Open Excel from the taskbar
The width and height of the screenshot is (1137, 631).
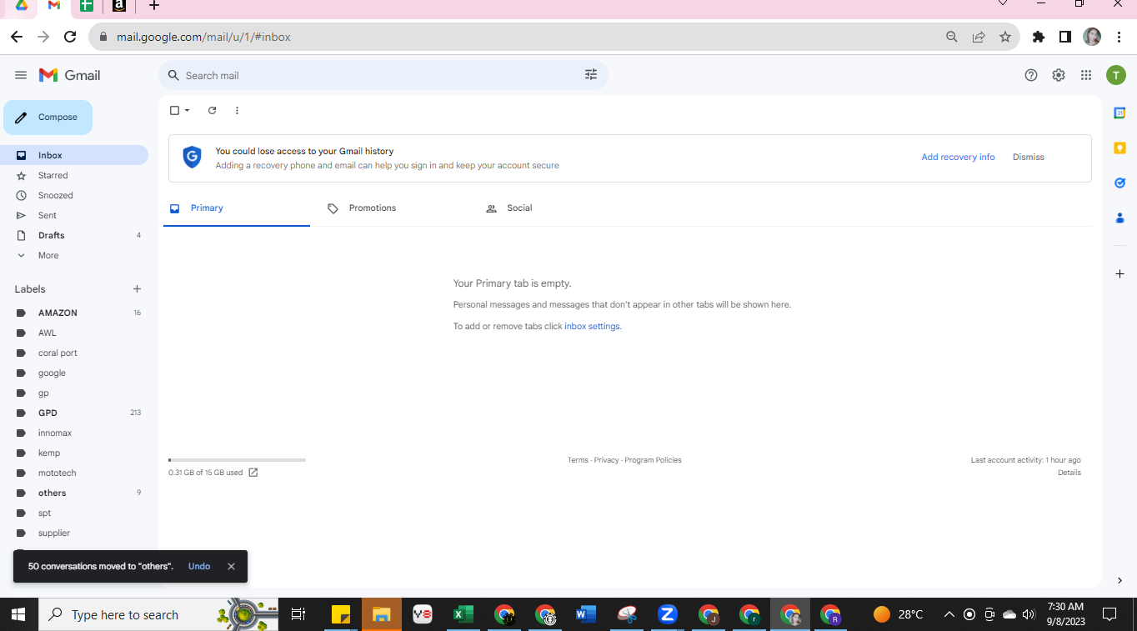(x=463, y=615)
